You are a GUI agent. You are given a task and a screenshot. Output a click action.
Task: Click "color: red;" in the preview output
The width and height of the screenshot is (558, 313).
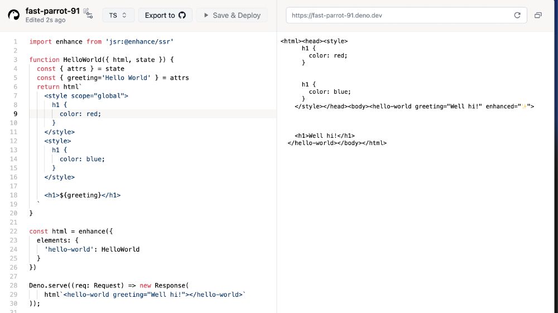[328, 55]
